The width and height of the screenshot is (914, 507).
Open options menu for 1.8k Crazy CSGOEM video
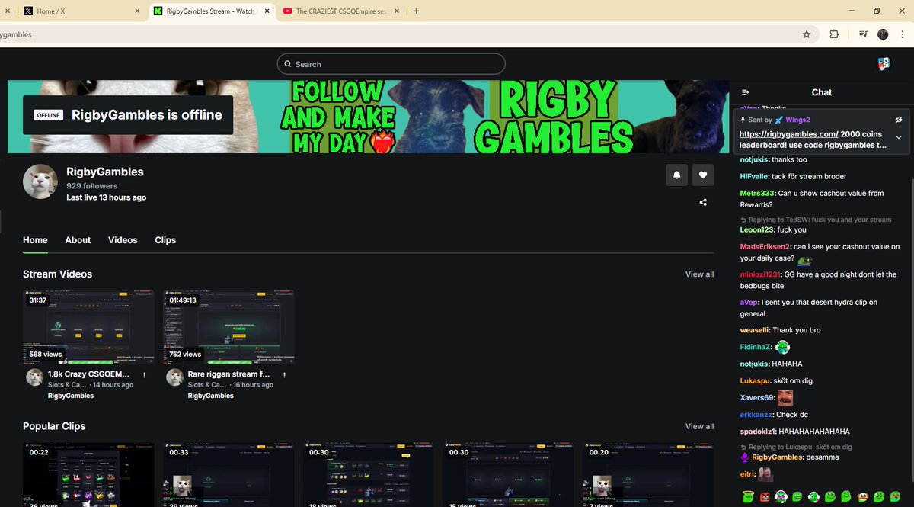(144, 375)
